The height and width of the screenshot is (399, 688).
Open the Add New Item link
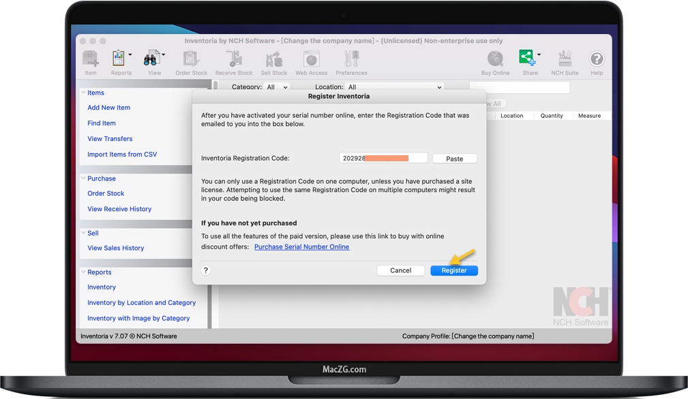click(109, 108)
